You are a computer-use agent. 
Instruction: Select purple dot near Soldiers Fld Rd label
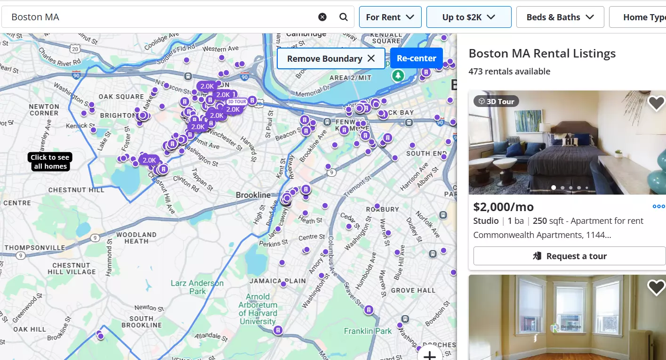click(186, 60)
